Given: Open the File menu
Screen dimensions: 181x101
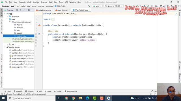Looking at the screenshot, I should 6,2.
